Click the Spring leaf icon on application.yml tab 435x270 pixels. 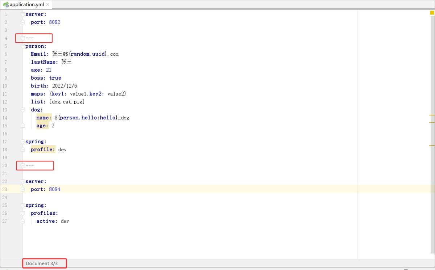[6, 5]
